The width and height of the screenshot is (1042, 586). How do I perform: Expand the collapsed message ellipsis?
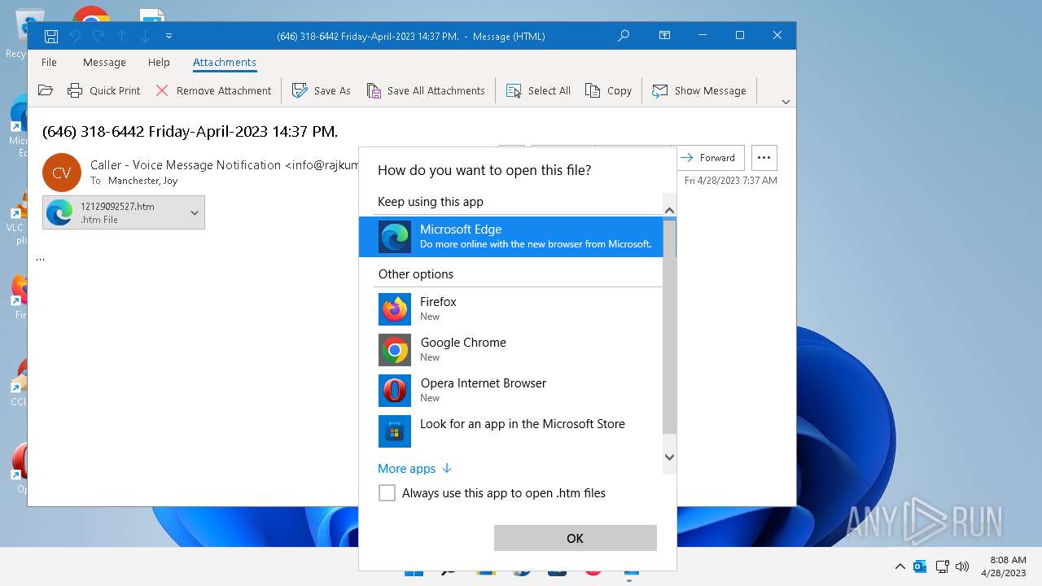[x=41, y=257]
